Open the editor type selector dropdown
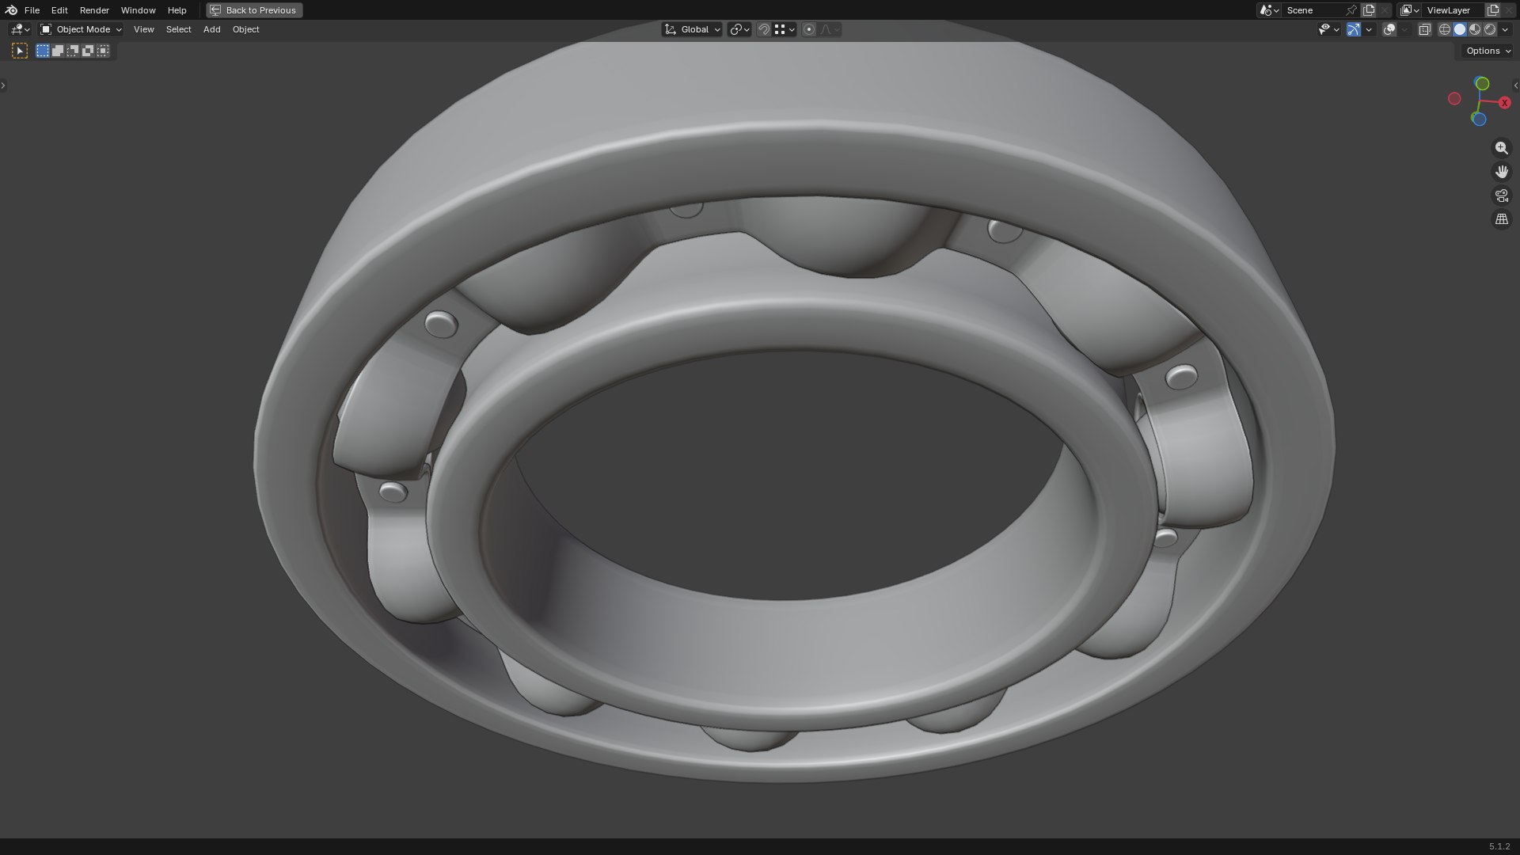1520x855 pixels. [x=20, y=29]
